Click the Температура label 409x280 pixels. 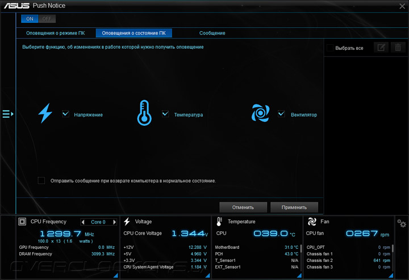[189, 114]
